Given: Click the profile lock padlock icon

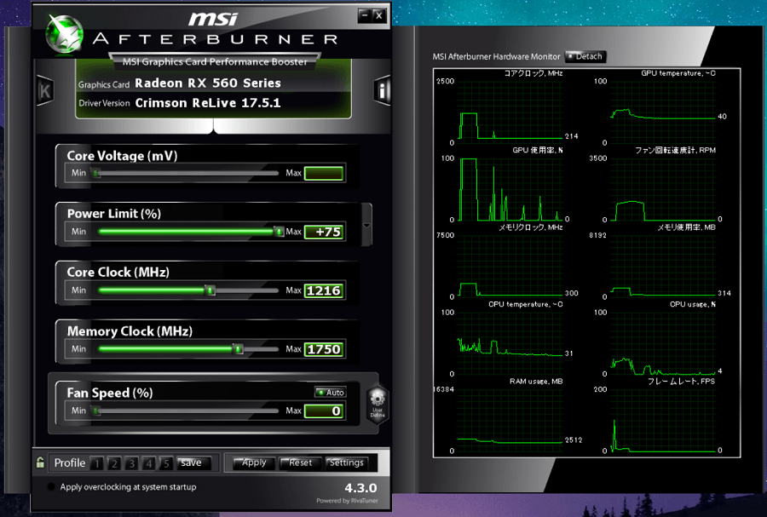Looking at the screenshot, I should 40,462.
